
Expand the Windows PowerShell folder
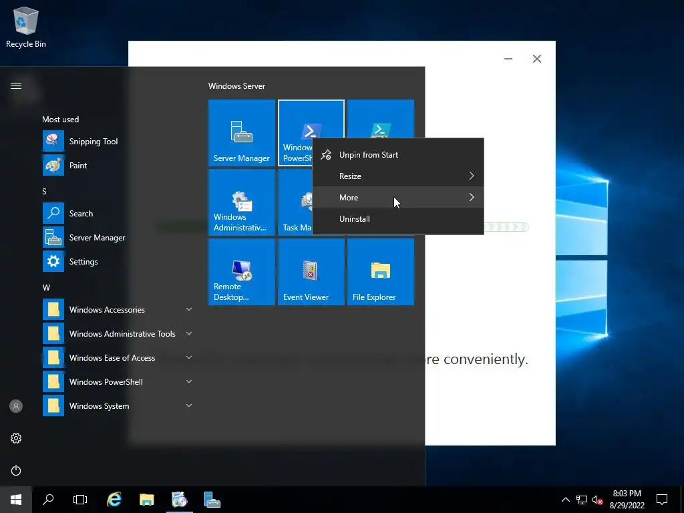point(117,381)
